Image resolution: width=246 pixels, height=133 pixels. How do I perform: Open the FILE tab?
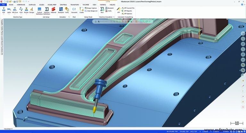pos(3,5)
